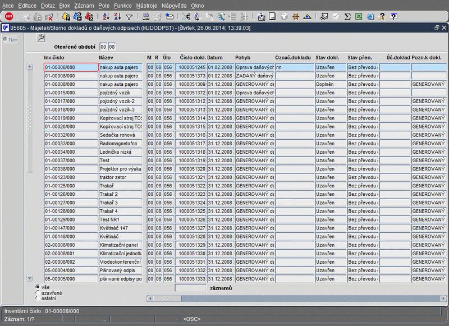Open the Editace menu
The height and width of the screenshot is (326, 449).
(27, 5)
